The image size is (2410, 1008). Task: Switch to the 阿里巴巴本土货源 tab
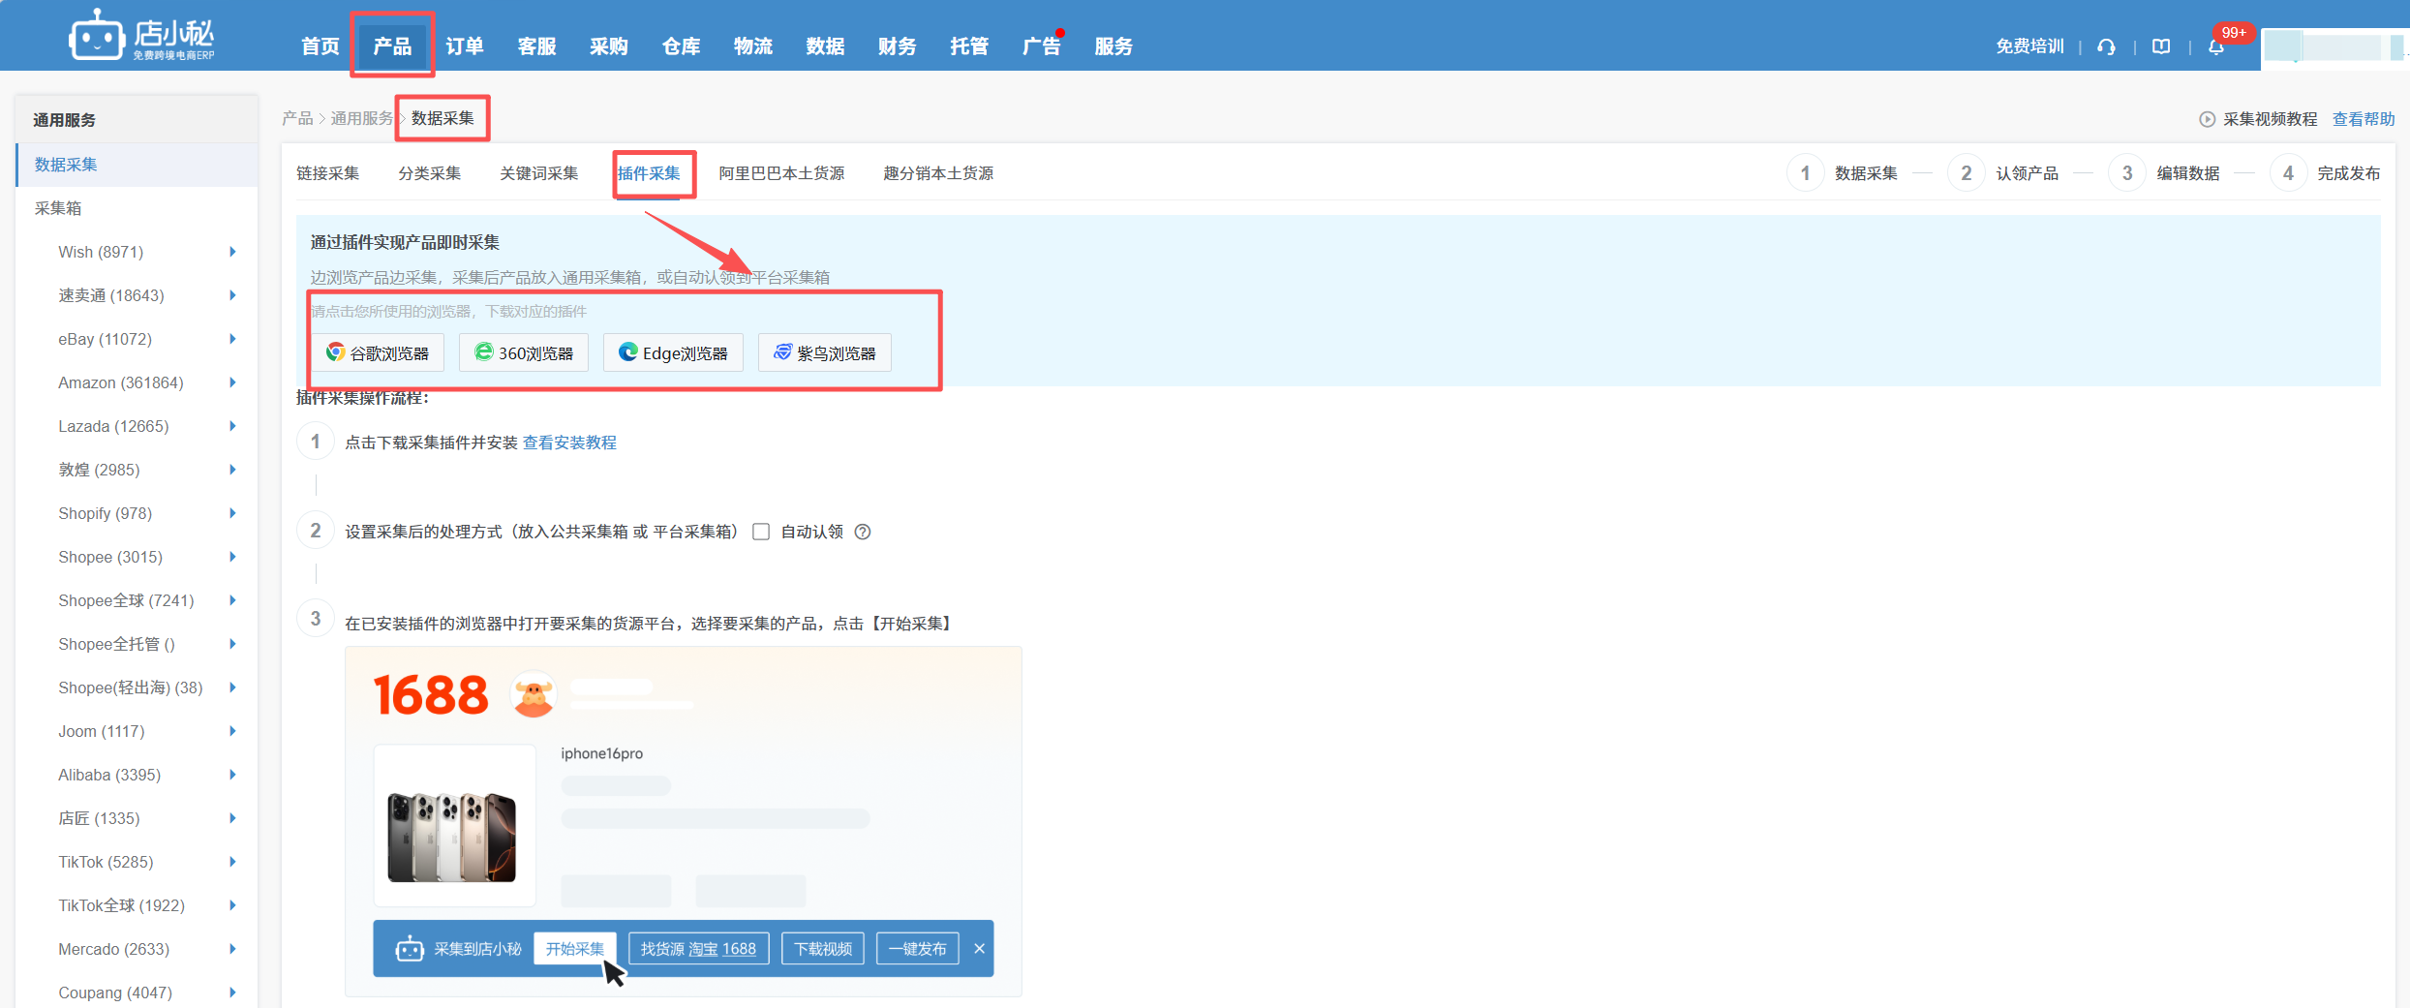click(781, 173)
